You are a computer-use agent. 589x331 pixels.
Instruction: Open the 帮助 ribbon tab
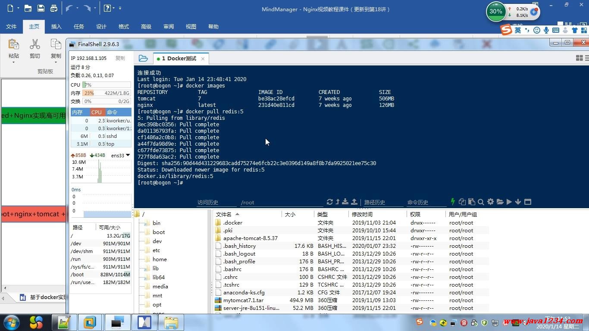pos(213,26)
